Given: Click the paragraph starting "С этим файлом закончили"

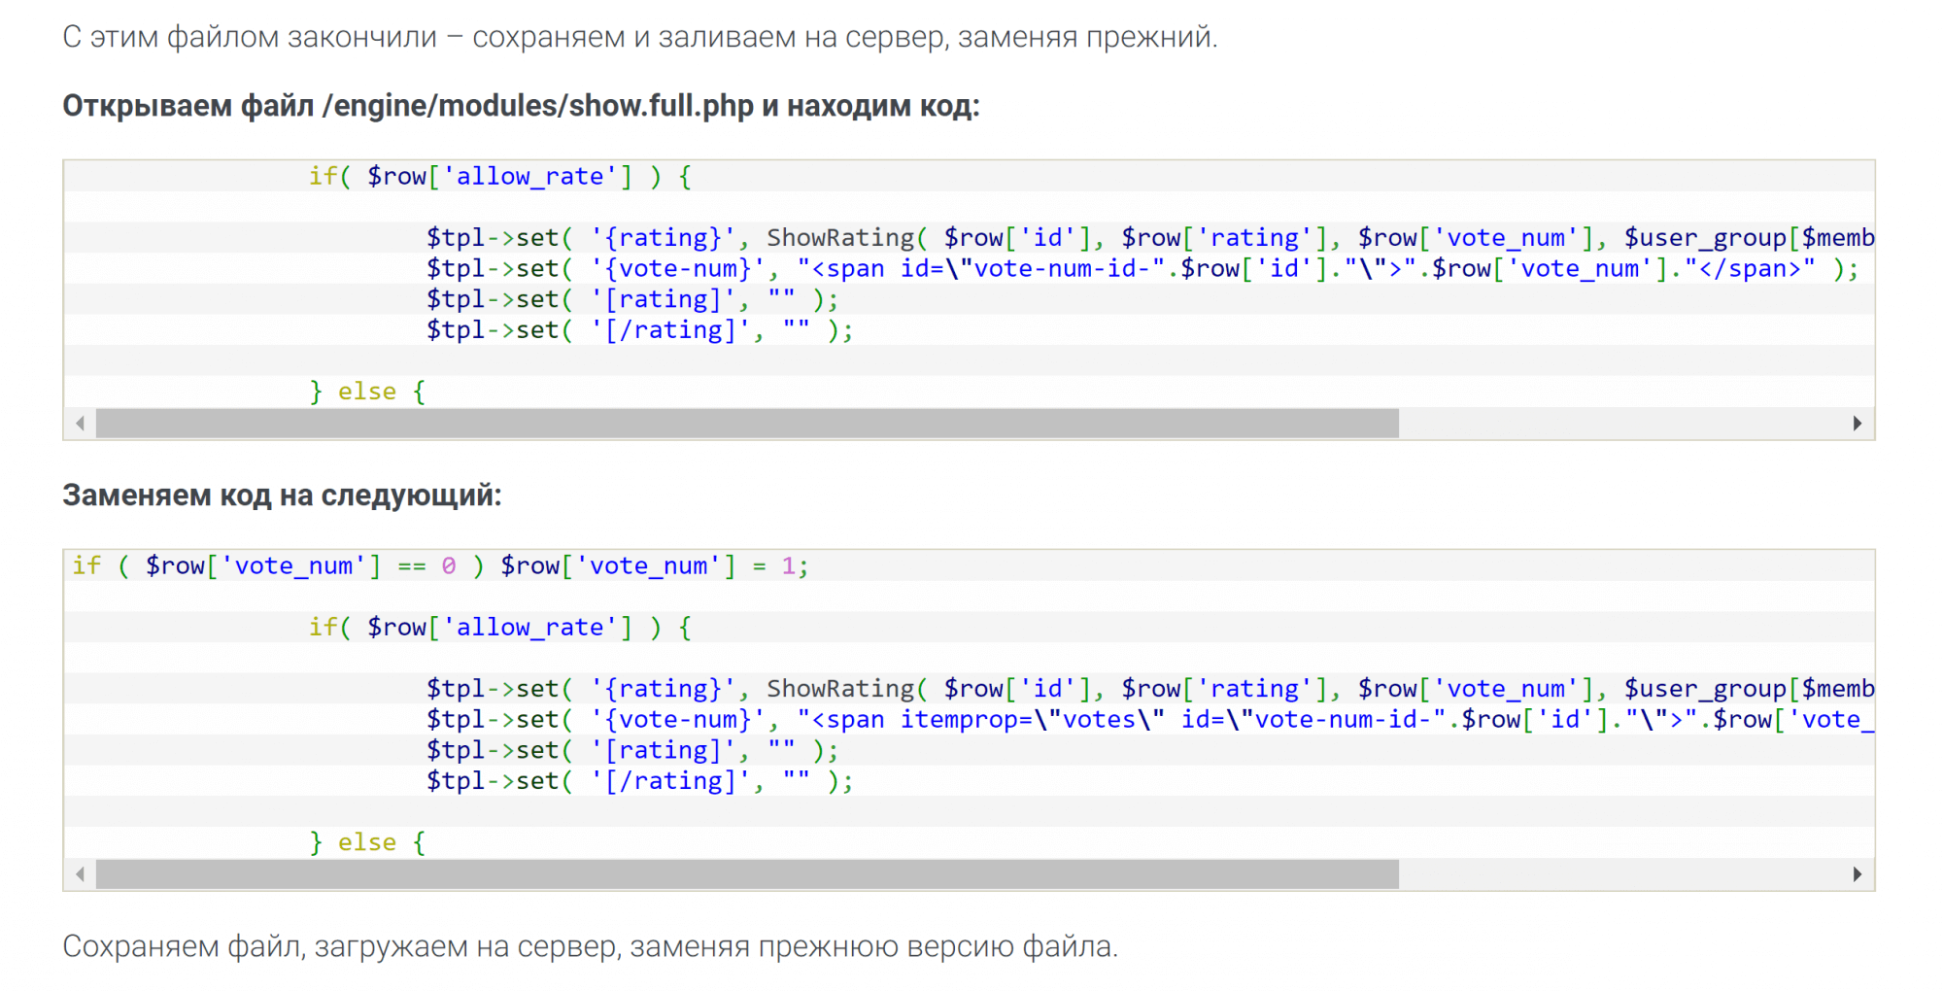Looking at the screenshot, I should click(x=639, y=37).
